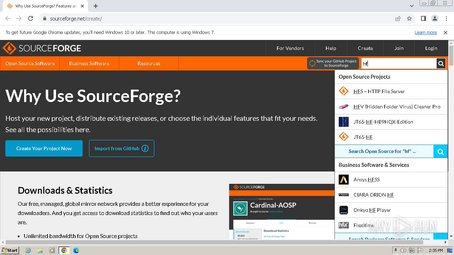This screenshot has width=454, height=255.
Task: Dismiss the Chrome update notification bar
Action: coord(445,32)
